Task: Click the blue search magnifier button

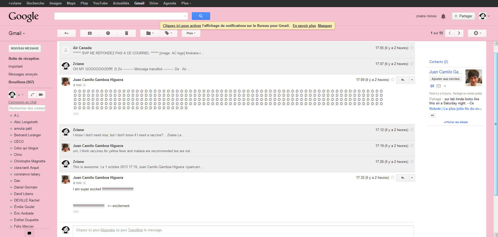Action: [x=201, y=16]
